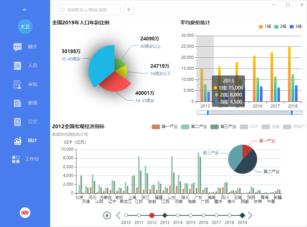The width and height of the screenshot is (307, 227).
Task: Click the 大卫 user avatar
Action: click(x=25, y=27)
